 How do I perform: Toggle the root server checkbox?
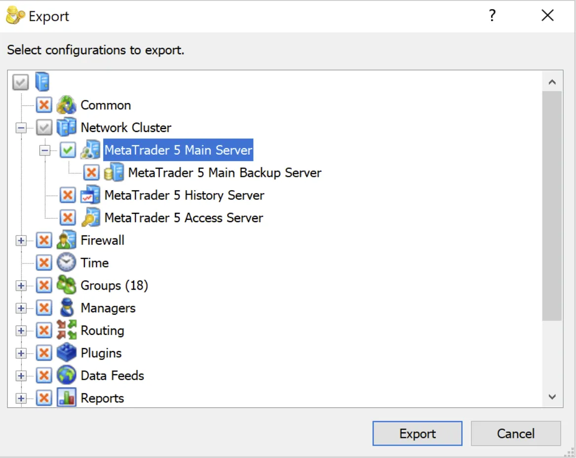[x=20, y=82]
